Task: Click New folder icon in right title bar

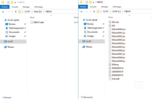Action: click(x=90, y=2)
